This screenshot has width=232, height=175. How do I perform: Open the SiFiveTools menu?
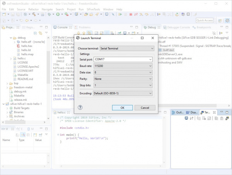[93, 9]
